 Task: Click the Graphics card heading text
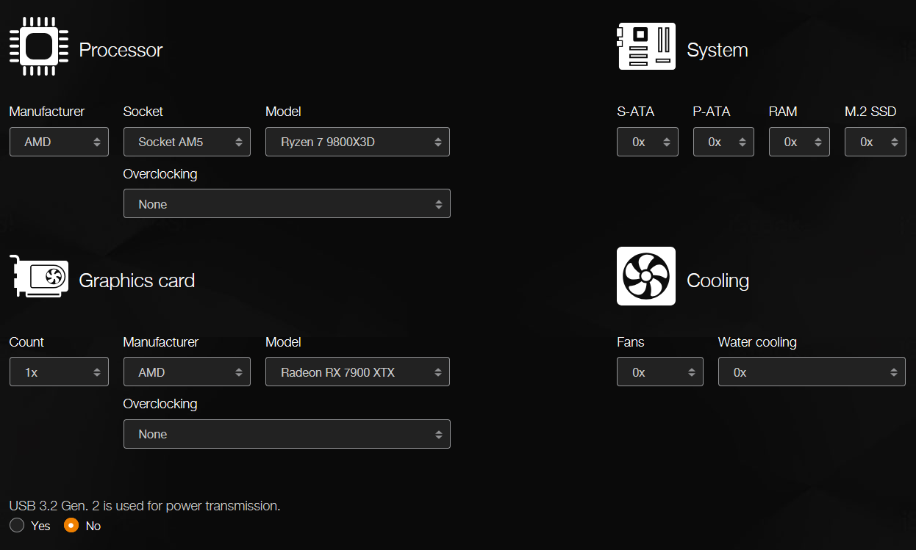point(137,281)
